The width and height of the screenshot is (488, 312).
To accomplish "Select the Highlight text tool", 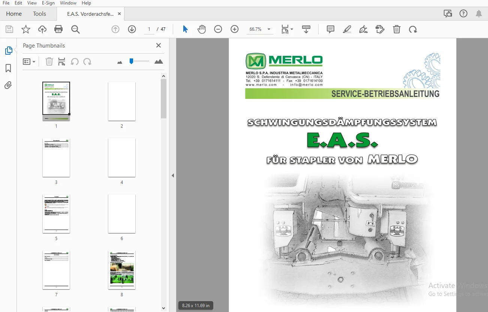I will tap(347, 29).
